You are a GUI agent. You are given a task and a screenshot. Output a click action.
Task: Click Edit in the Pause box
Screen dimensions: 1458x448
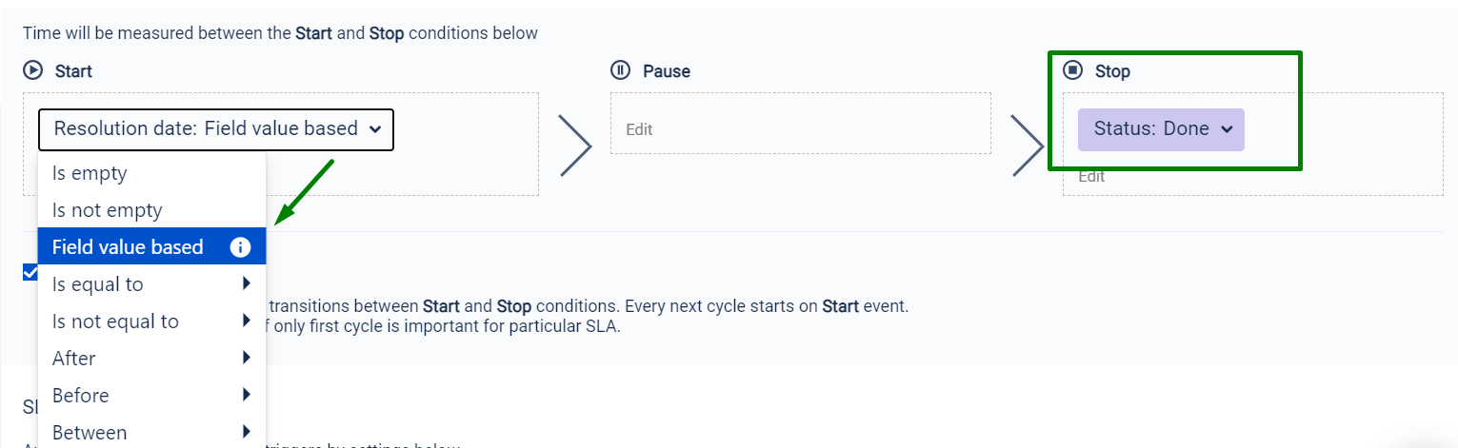click(639, 129)
